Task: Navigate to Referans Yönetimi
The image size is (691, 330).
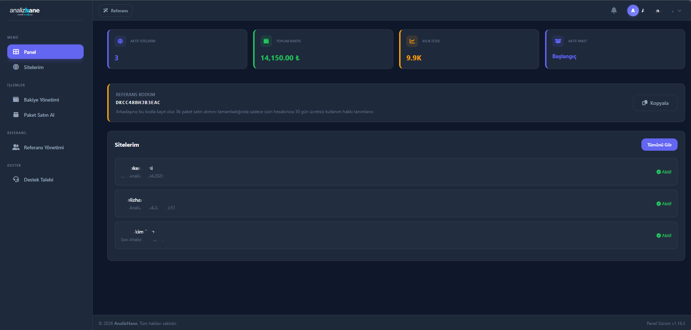Action: tap(43, 147)
